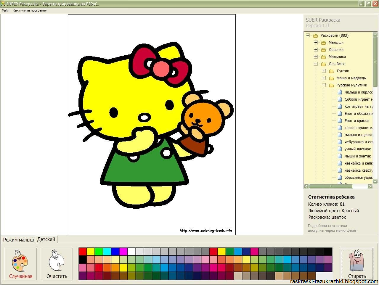Open the Как купить программу menu
Image resolution: width=379 pixels, height=285 pixels.
30,10
